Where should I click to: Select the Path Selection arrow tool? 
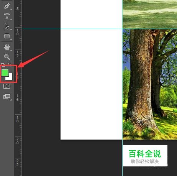coord(7,26)
